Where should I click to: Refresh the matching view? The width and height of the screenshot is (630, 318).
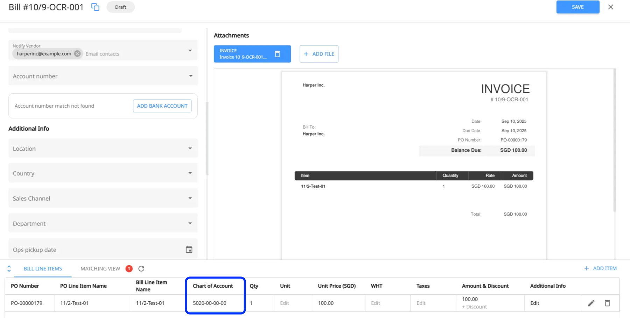pyautogui.click(x=141, y=268)
